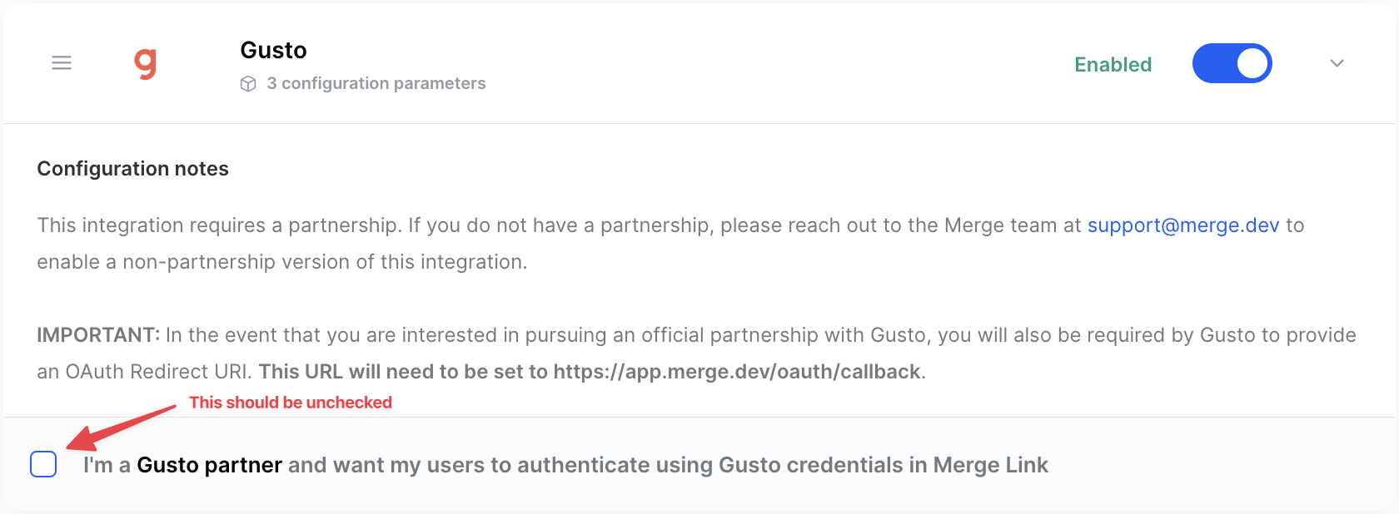The width and height of the screenshot is (1399, 514).
Task: Click the cube icon beside configuration parameters
Action: tap(248, 84)
